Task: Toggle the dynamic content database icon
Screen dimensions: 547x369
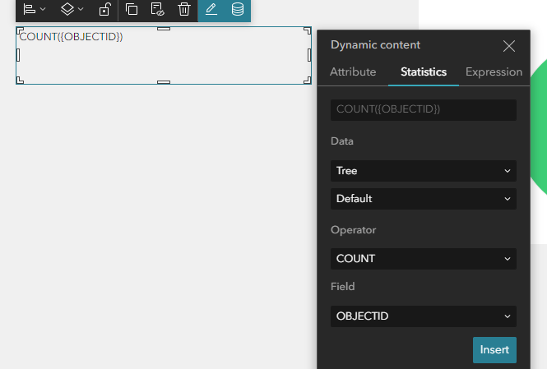Action: (238, 9)
